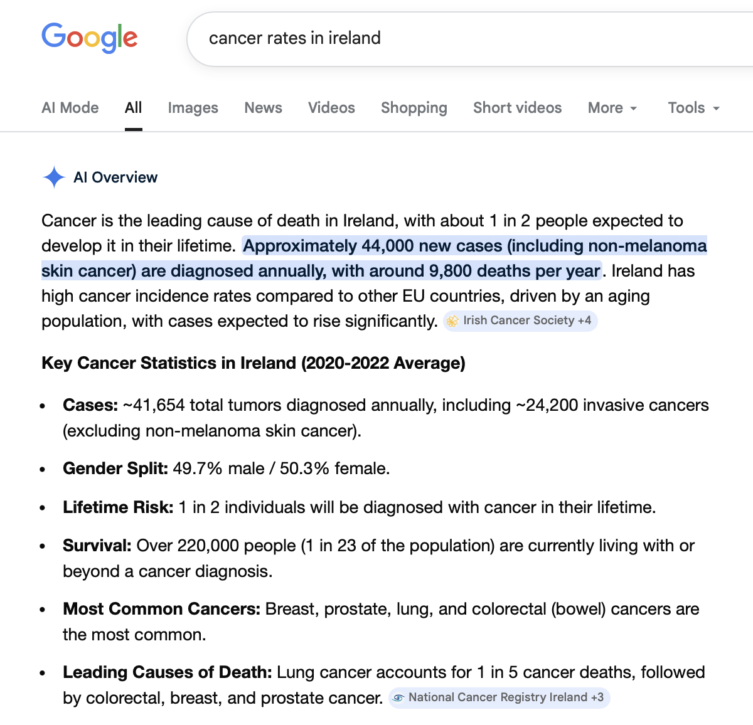Select the All results tab
753x725 pixels.
133,108
